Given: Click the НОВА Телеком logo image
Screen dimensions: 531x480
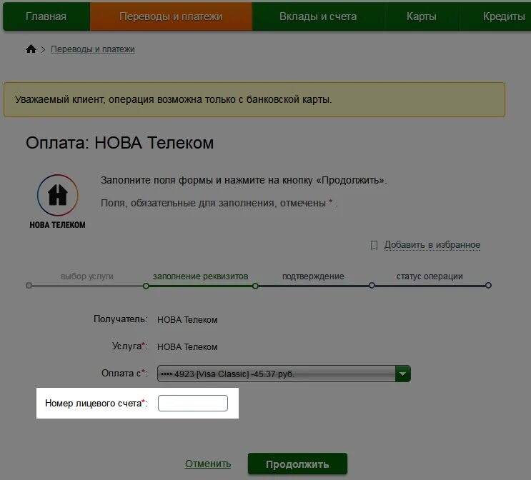Looking at the screenshot, I should 58,201.
